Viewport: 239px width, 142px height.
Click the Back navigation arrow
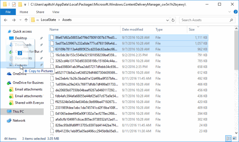click(x=6, y=20)
